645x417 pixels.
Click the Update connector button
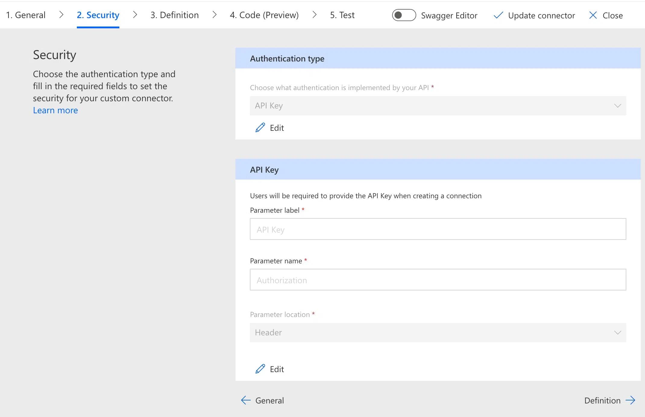(541, 15)
